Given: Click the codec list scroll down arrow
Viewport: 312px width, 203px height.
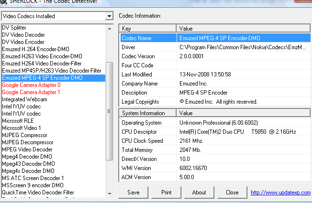Looking at the screenshot, I should coord(110,193).
